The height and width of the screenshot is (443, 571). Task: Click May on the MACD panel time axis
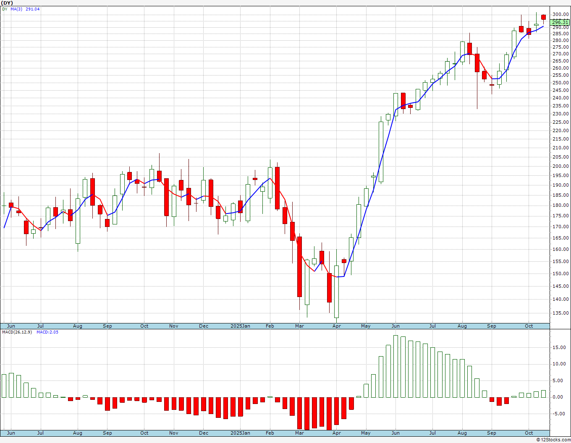point(366,433)
